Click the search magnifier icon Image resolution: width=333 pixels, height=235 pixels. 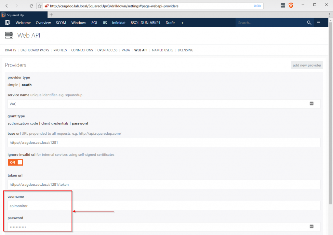[x=309, y=23]
